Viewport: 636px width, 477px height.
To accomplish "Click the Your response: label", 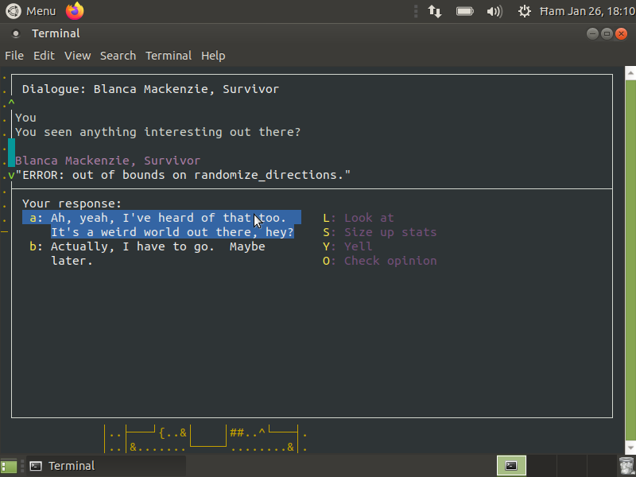I will click(x=72, y=204).
